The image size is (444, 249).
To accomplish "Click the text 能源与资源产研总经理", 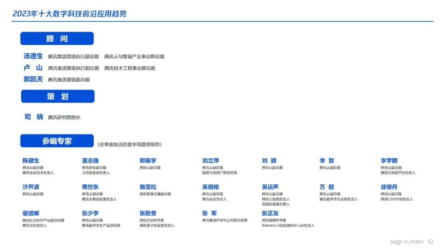I will point(220,173).
